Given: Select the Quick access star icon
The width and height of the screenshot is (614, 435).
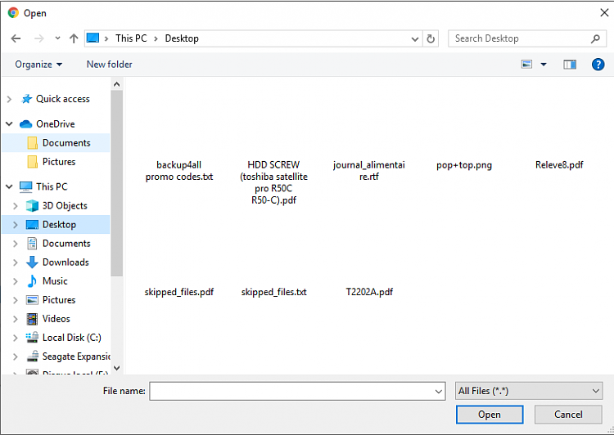Looking at the screenshot, I should coord(27,99).
